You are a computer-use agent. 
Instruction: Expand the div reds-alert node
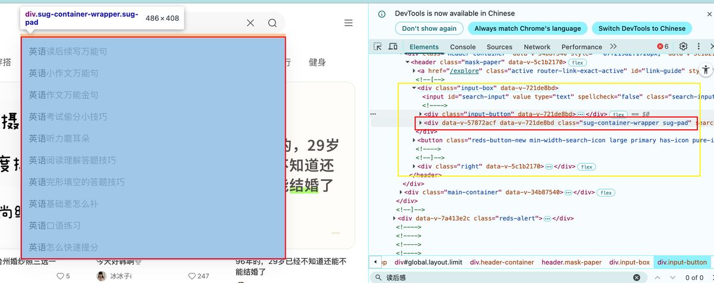394,218
